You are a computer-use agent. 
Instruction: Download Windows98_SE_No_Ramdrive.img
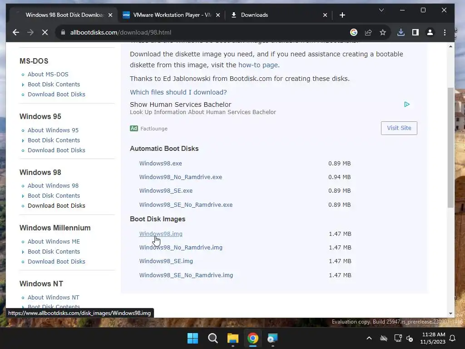(x=186, y=275)
